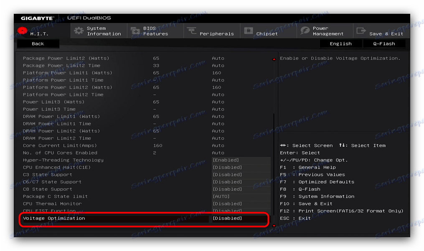Image resolution: width=424 pixels, height=251 pixels.
Task: Open the M.I.T. tab
Action: pos(42,31)
